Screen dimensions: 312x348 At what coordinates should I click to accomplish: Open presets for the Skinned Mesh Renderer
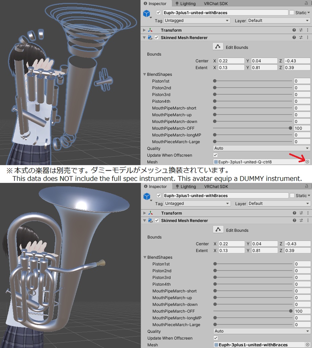301,37
